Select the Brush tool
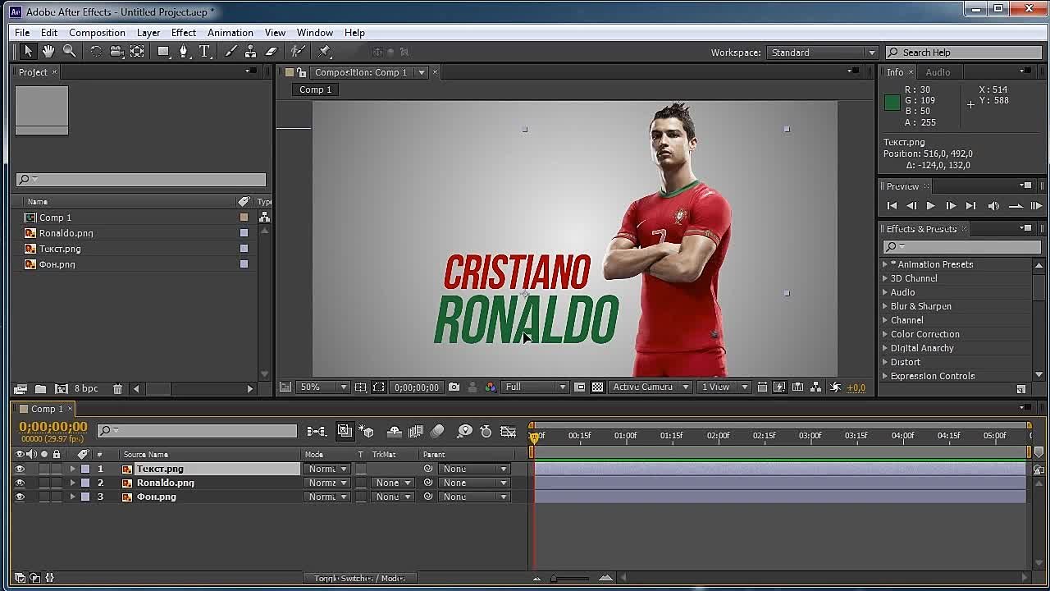Viewport: 1050px width, 591px height. (x=231, y=52)
